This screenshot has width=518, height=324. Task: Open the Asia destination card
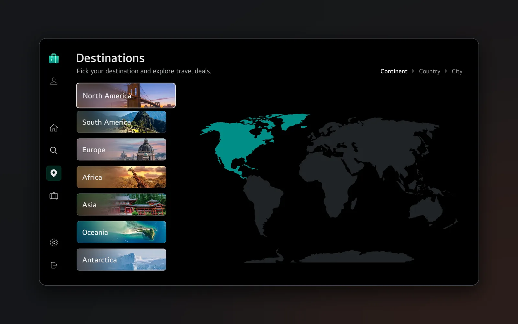(x=121, y=204)
